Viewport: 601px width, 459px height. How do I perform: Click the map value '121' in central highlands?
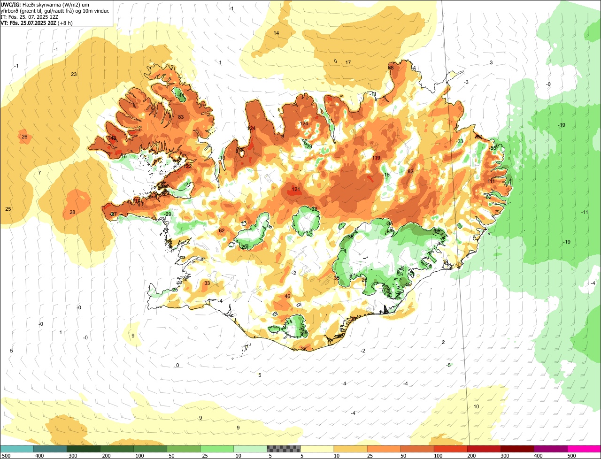click(x=296, y=190)
